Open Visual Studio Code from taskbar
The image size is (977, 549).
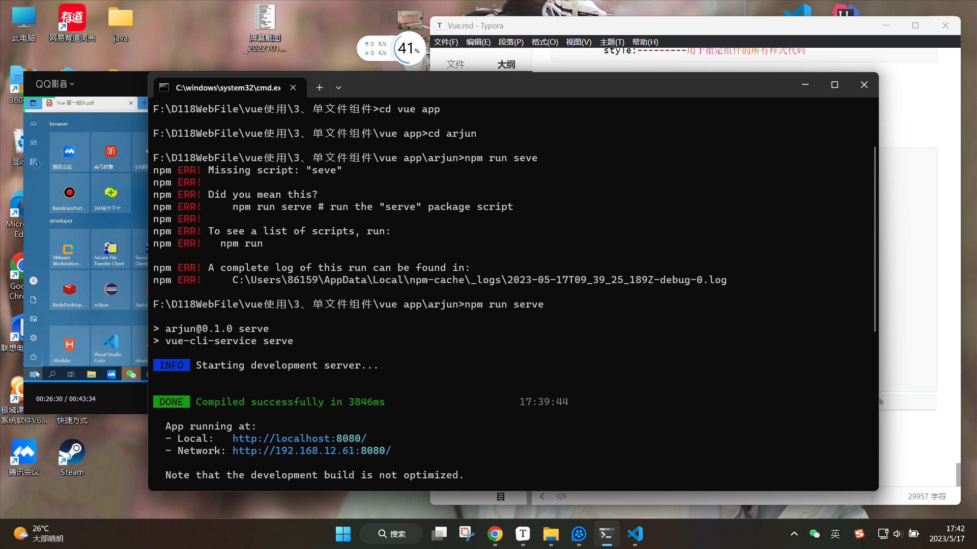(x=635, y=534)
